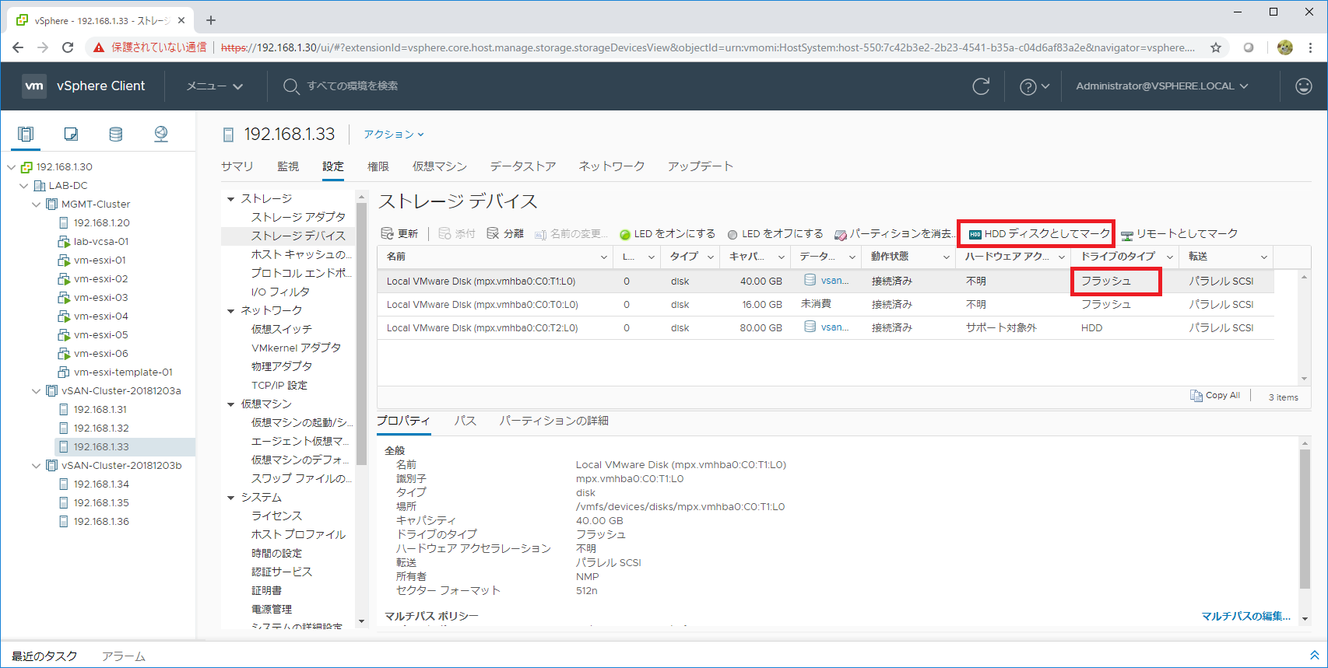Collapse the ネットワーク settings section
The height and width of the screenshot is (668, 1328).
231,311
